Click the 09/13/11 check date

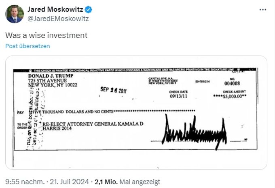coord(178,96)
